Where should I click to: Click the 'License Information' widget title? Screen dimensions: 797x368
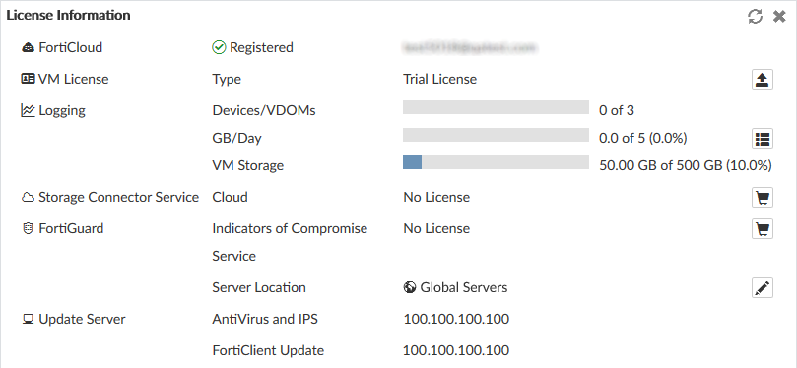(x=68, y=15)
